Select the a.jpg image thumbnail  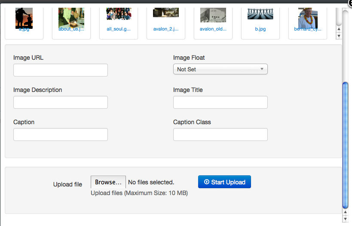pyautogui.click(x=24, y=18)
